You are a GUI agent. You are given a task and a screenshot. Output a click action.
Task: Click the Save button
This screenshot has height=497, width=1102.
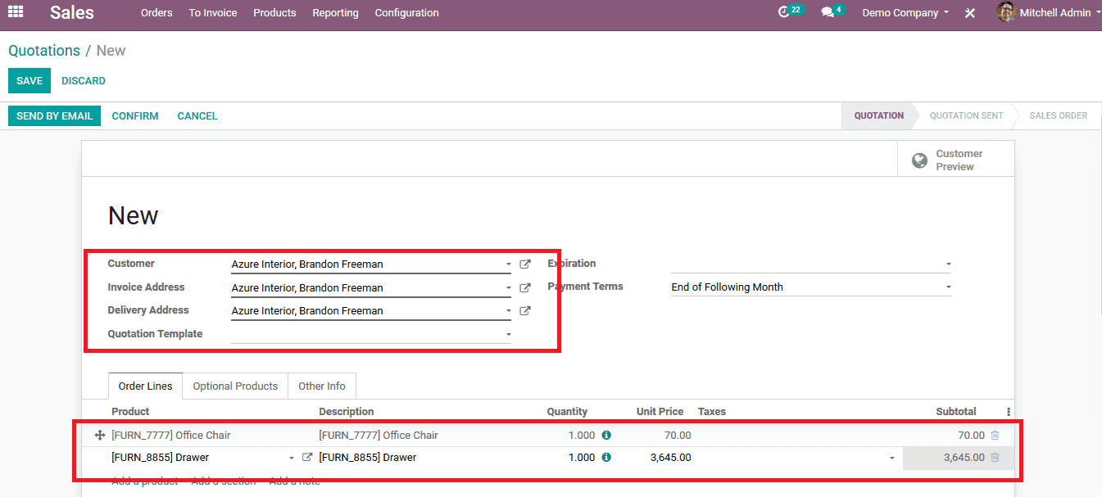29,80
